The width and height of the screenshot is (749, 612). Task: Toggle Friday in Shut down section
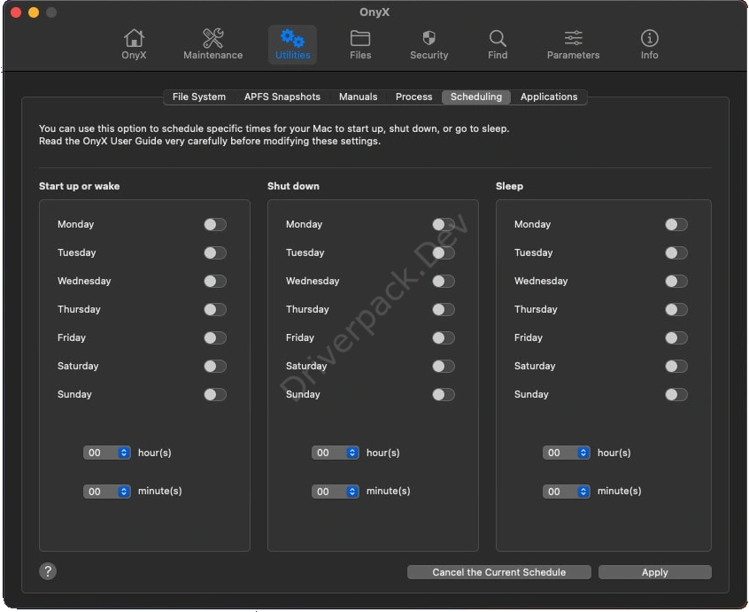[x=444, y=337]
